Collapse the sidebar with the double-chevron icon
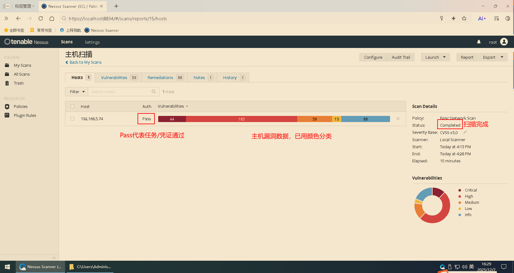Screen dimensions: 514x273 (54, 258)
